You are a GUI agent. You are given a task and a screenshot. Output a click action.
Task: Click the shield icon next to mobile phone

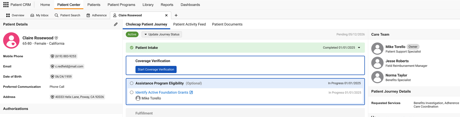click(52, 56)
